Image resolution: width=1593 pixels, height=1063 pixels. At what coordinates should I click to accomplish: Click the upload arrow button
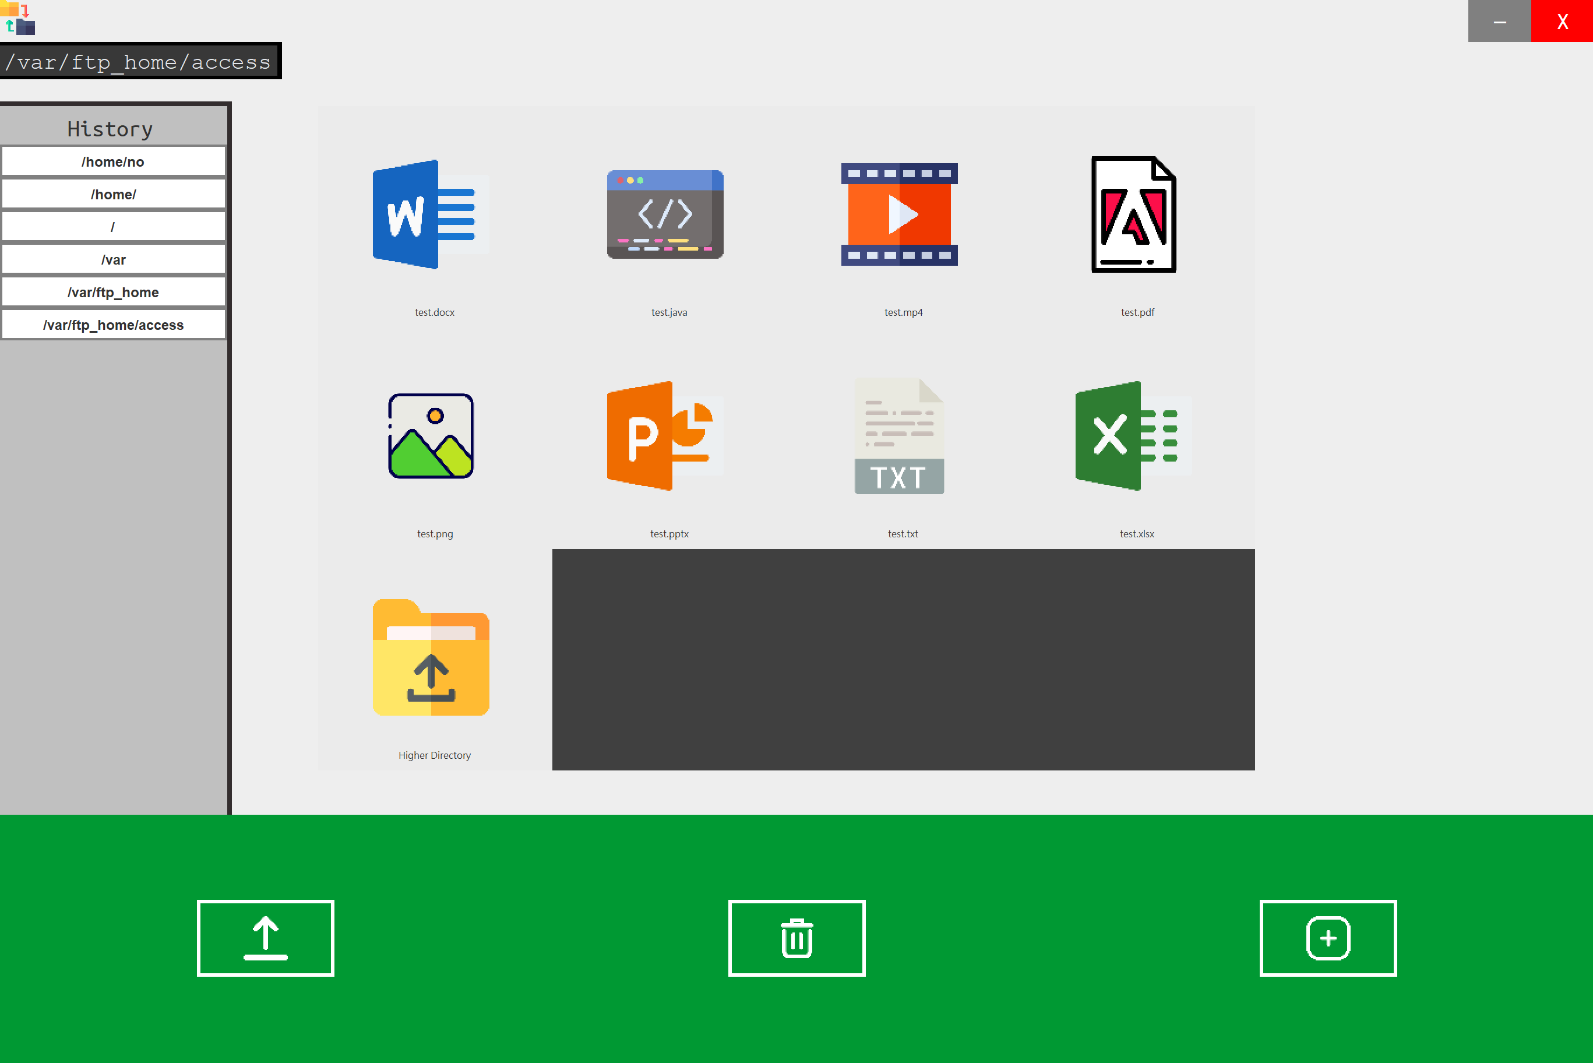click(x=266, y=938)
